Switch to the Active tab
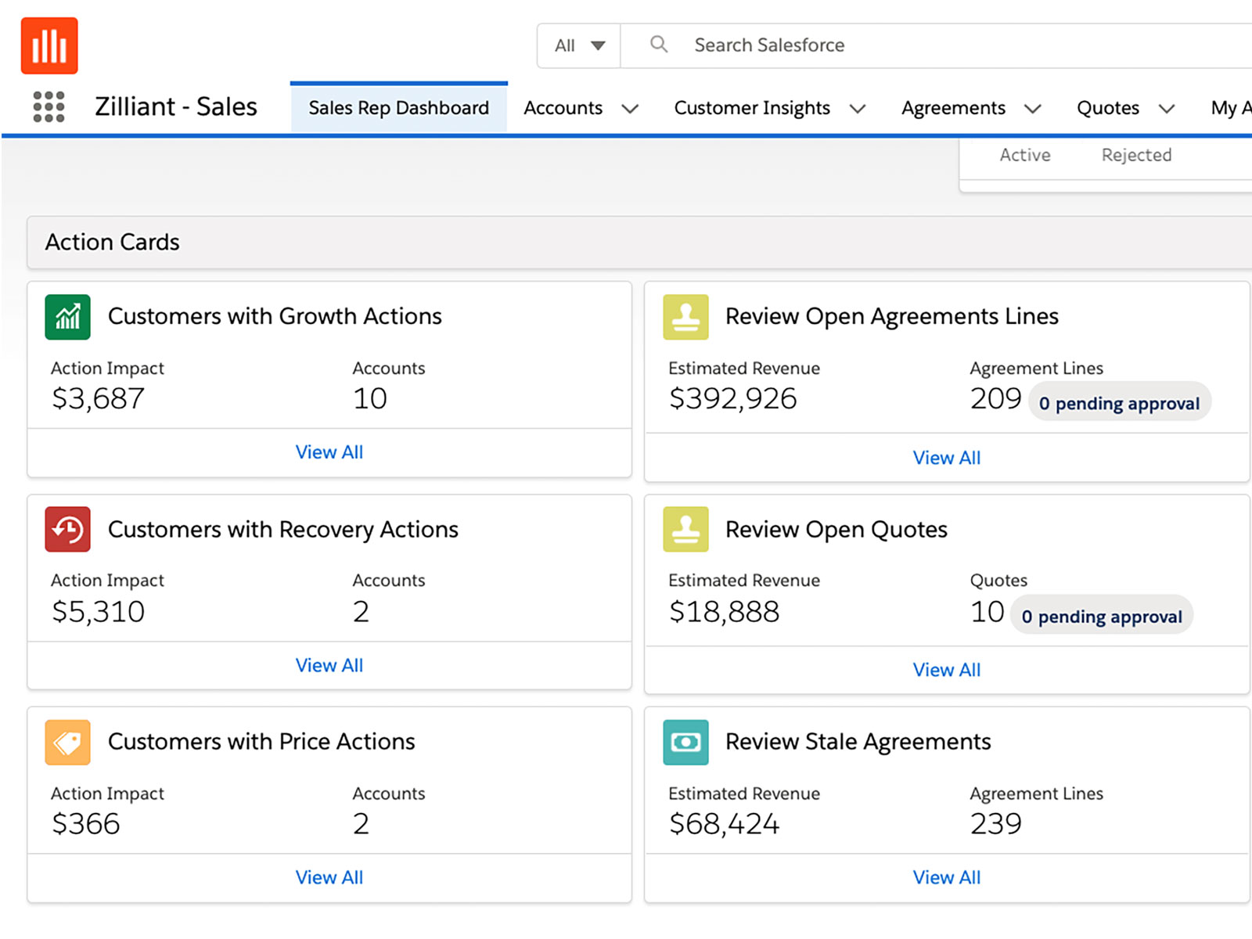Image resolution: width=1252 pixels, height=939 pixels. pyautogui.click(x=1024, y=155)
